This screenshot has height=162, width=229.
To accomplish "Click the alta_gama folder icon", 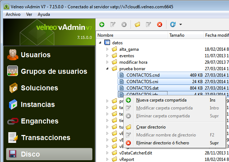I will [114, 49].
